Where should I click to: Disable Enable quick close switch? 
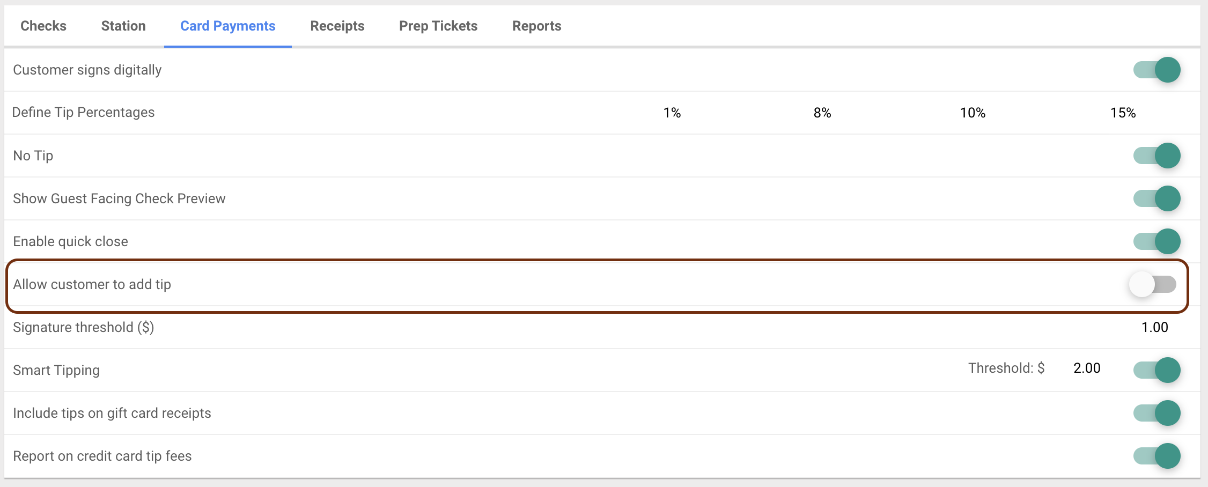1157,241
